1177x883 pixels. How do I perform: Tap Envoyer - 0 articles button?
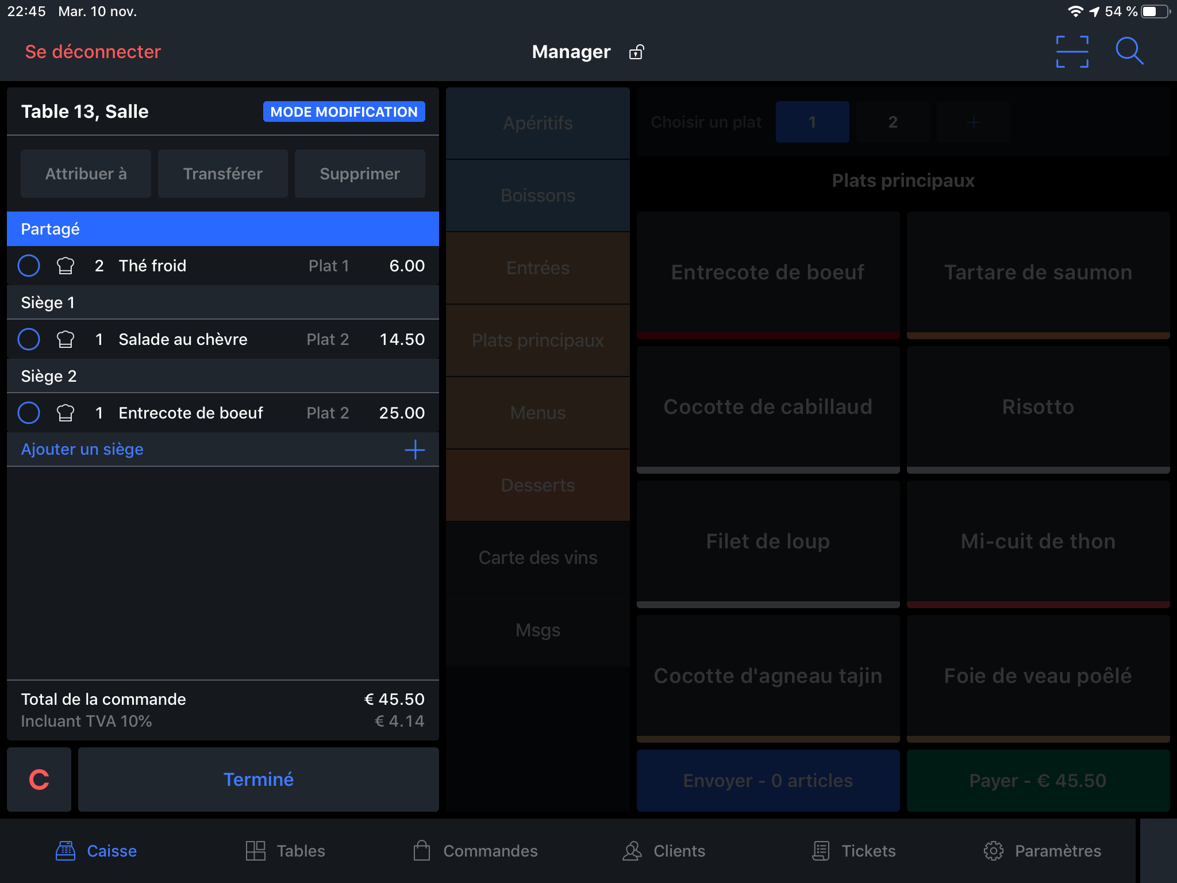[x=768, y=781]
